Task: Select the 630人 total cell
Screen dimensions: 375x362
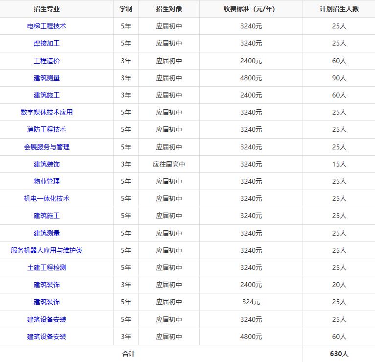Action: click(339, 354)
